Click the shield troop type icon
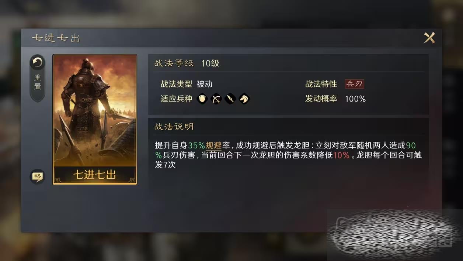The width and height of the screenshot is (463, 261). click(x=202, y=99)
